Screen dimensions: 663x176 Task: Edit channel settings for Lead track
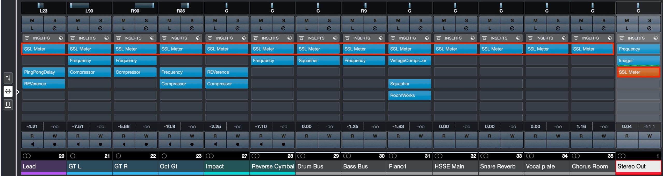[55, 28]
